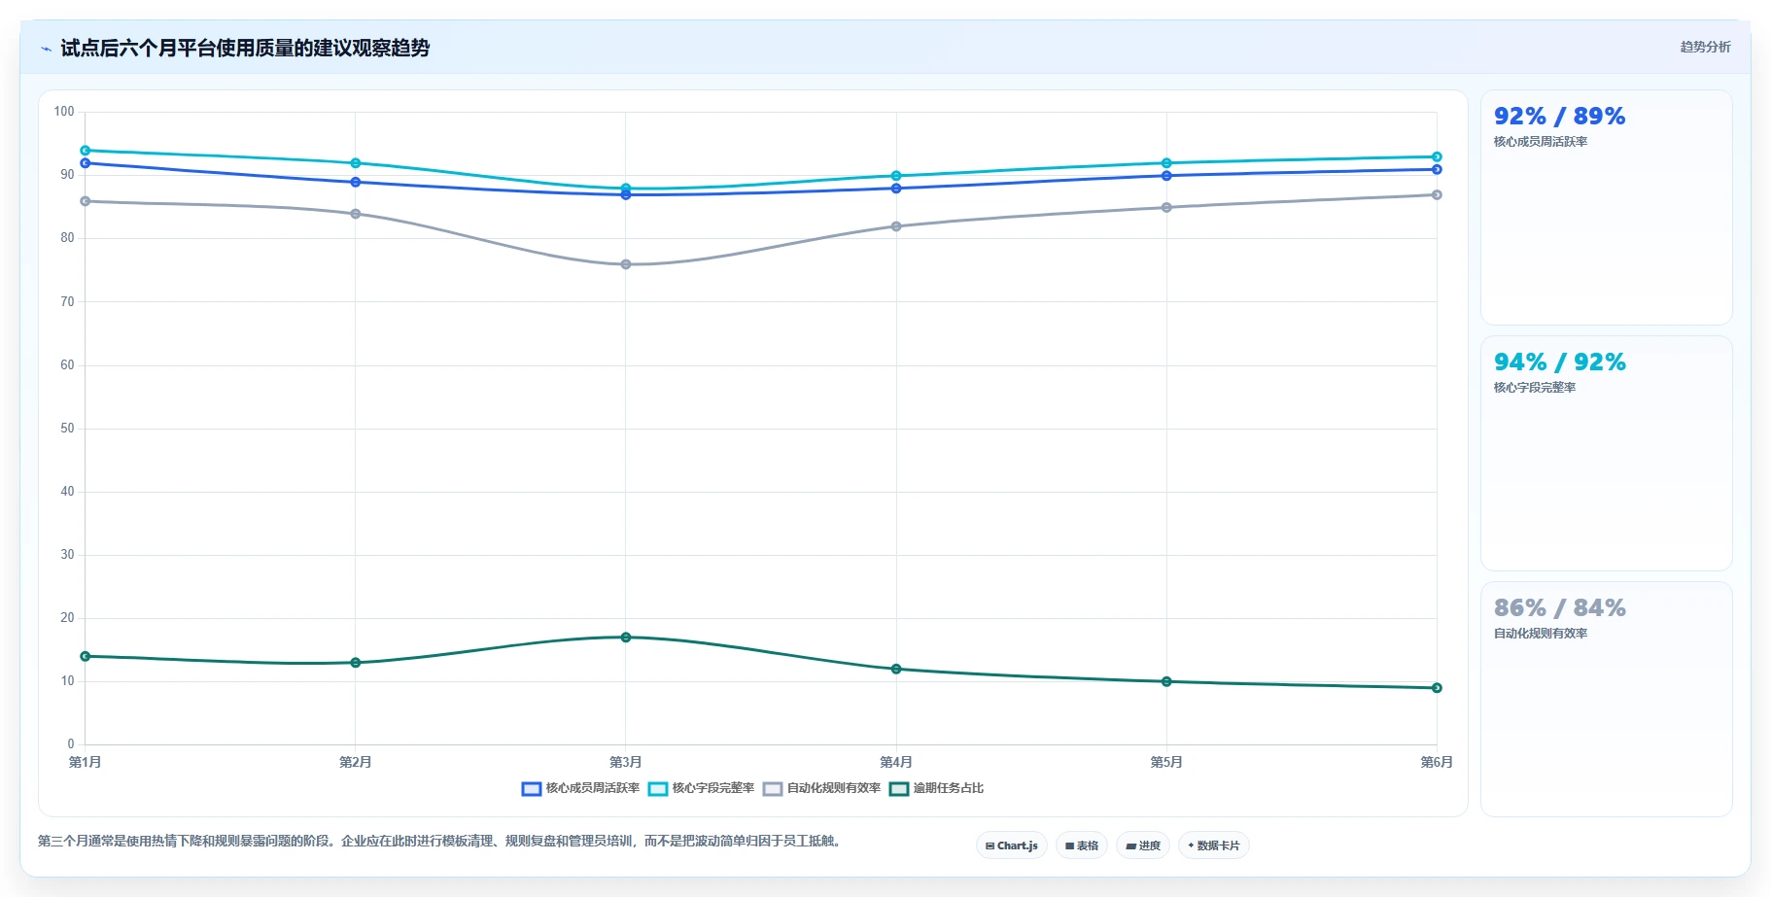Click the 核心字段完整率 card caption
1771x897 pixels.
click(1535, 388)
